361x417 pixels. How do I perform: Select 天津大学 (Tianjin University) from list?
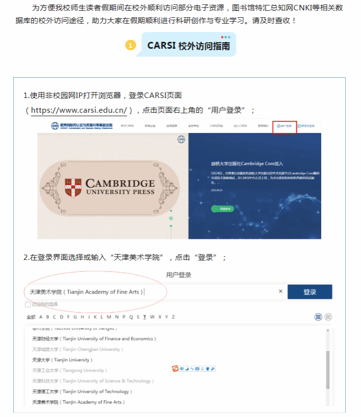62,360
